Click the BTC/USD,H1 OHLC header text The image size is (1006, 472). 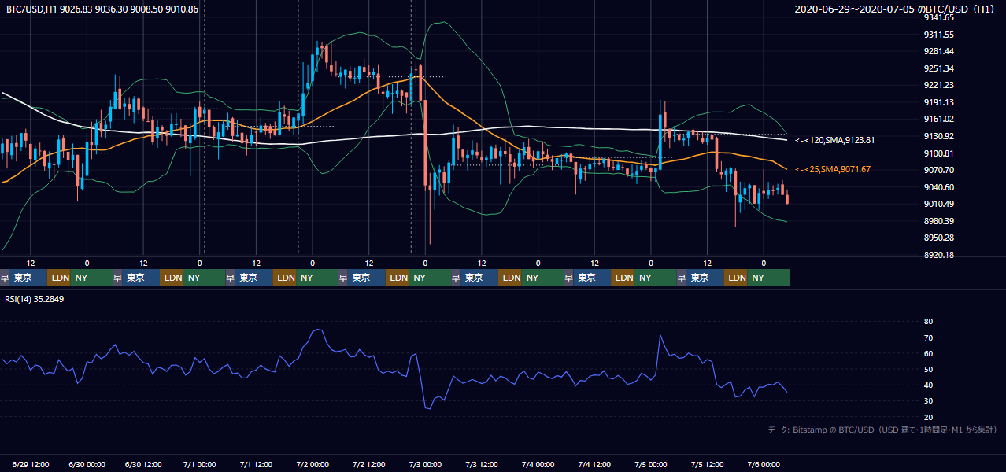point(101,9)
